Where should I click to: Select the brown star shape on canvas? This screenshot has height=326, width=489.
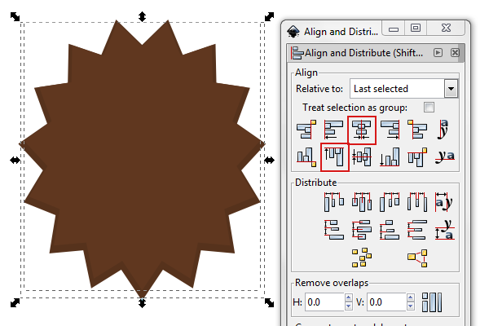click(x=142, y=155)
